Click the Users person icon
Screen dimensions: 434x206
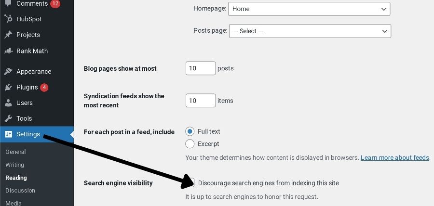click(x=8, y=103)
